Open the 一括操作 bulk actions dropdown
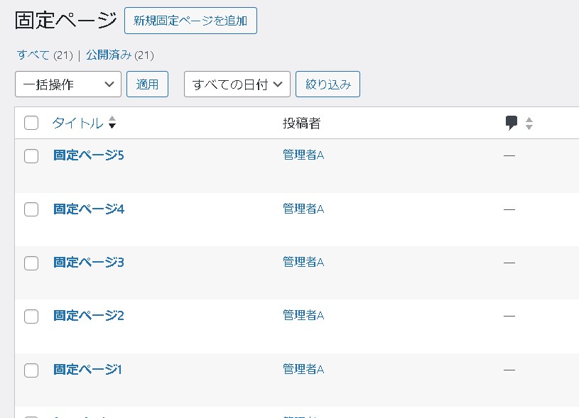 pos(68,84)
